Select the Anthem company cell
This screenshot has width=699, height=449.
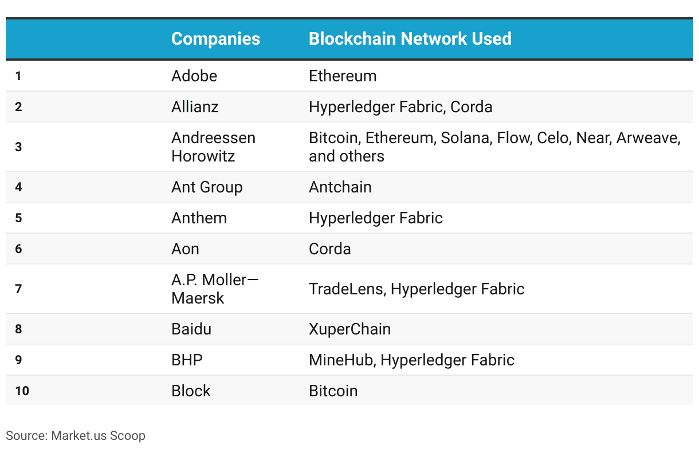coord(199,218)
